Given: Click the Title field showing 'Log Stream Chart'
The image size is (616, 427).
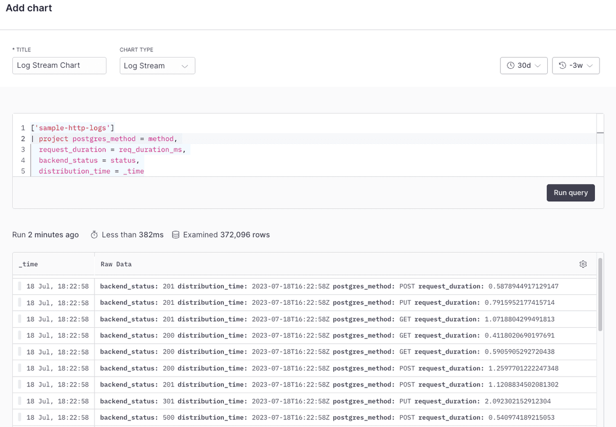Looking at the screenshot, I should click(x=59, y=65).
